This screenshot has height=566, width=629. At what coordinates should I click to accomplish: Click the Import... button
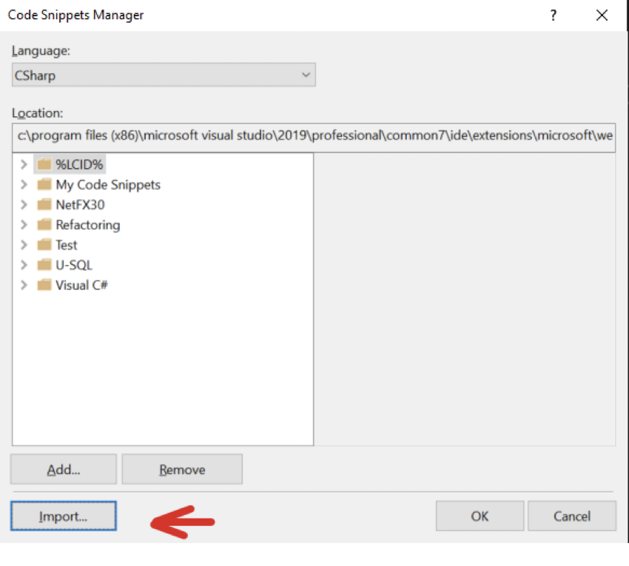64,516
